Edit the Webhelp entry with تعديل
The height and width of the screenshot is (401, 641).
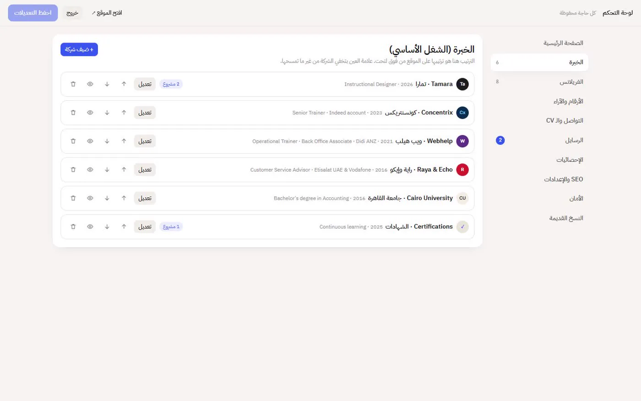(145, 141)
